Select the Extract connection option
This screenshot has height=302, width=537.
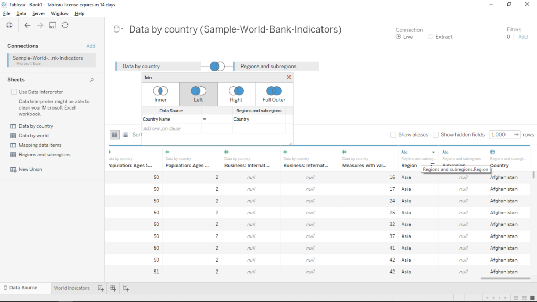(x=431, y=37)
